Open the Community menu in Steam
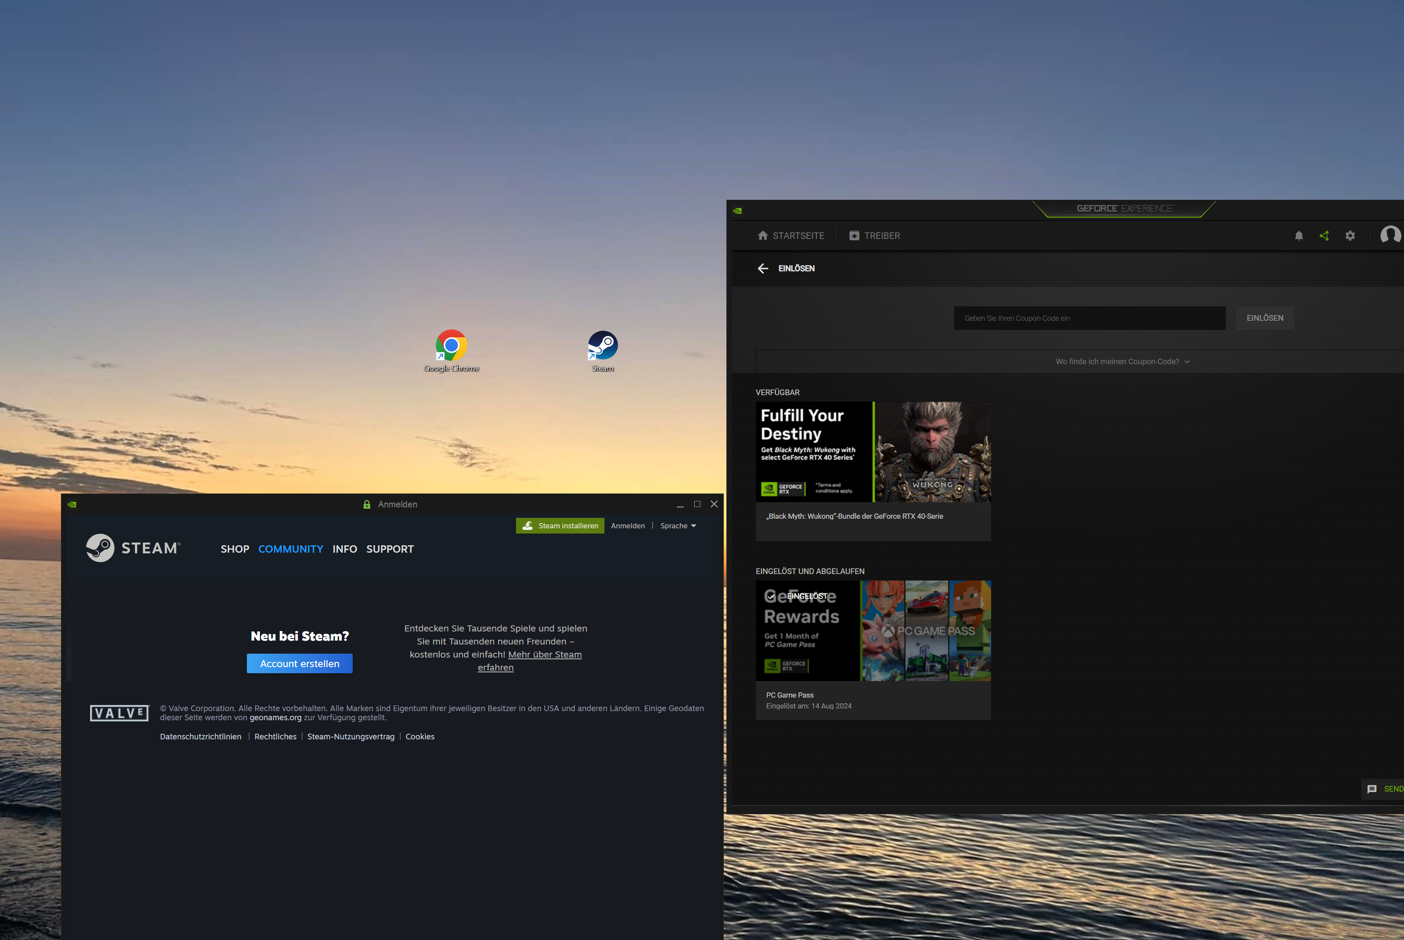Screen dimensions: 1404x940 [290, 549]
